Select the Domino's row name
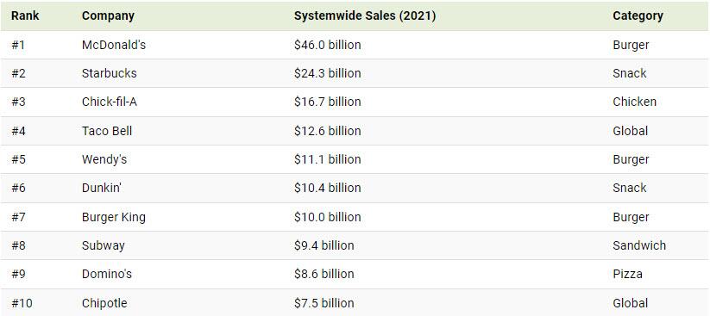This screenshot has width=710, height=316. point(107,274)
